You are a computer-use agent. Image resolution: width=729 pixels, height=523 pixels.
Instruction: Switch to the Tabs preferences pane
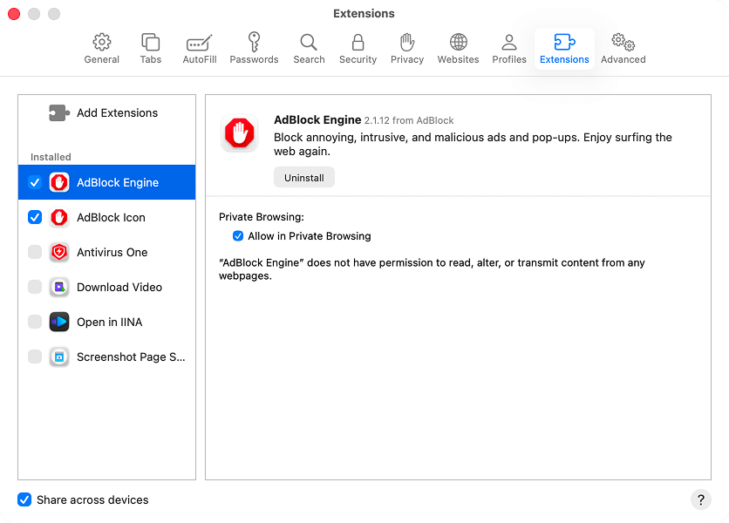[150, 48]
